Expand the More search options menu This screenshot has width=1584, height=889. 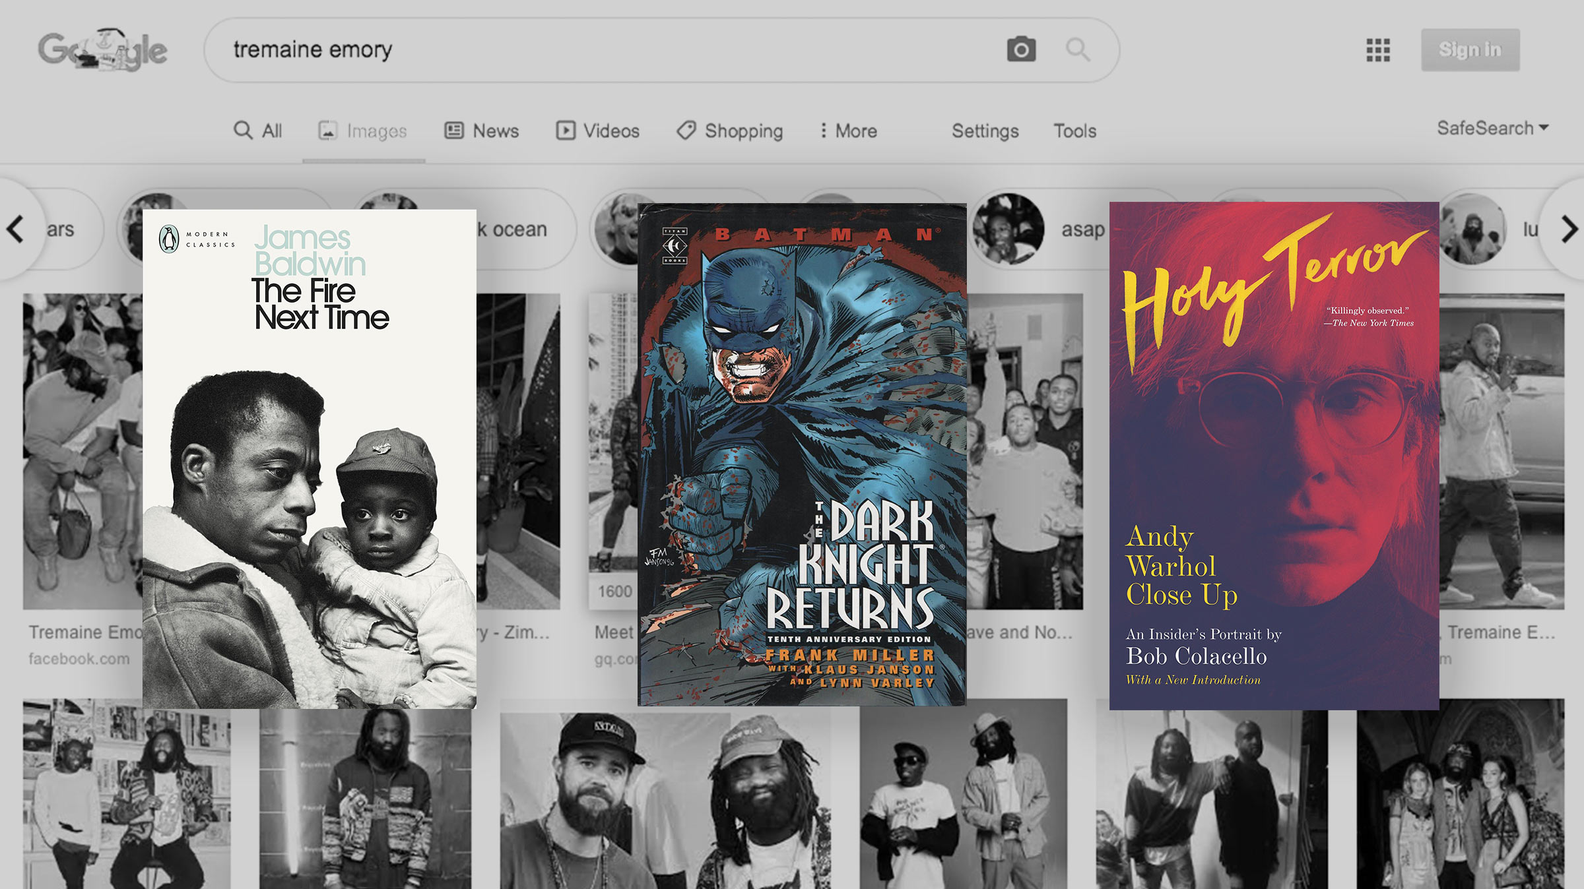(848, 130)
